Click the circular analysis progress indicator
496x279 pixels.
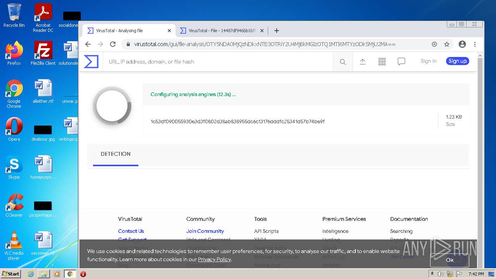[x=112, y=106]
